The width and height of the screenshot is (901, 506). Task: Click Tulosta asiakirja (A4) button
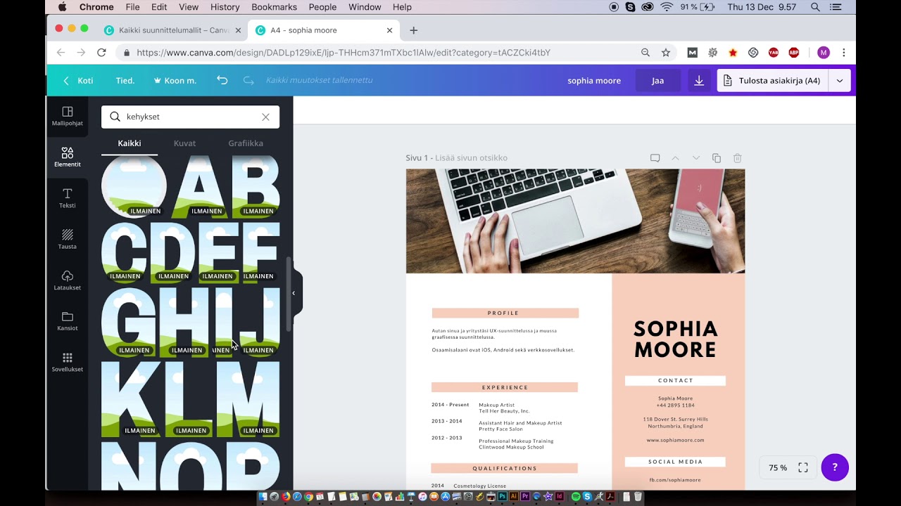click(772, 80)
